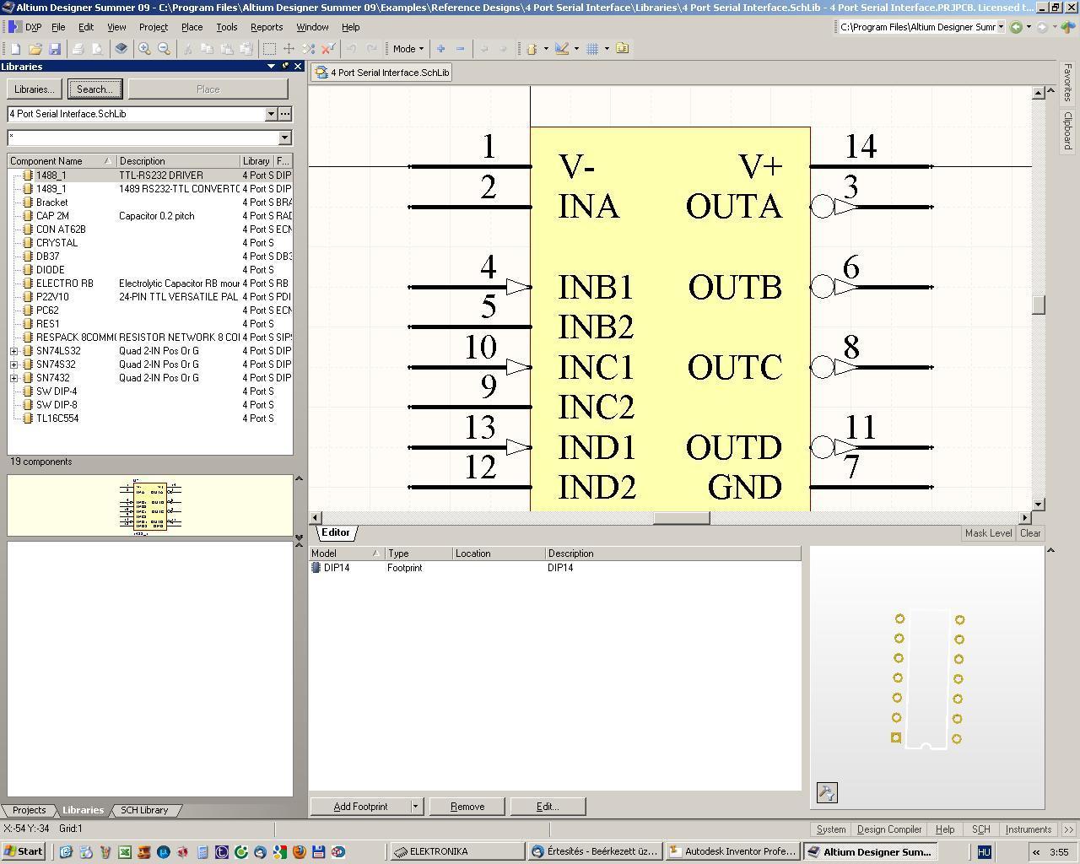Image resolution: width=1080 pixels, height=864 pixels.
Task: Click the Windows Start button
Action: (24, 851)
